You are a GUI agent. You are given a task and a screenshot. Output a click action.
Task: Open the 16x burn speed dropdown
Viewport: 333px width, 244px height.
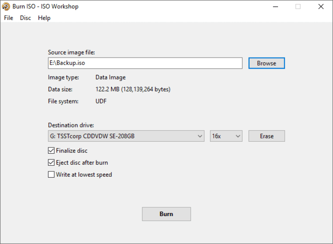(226, 136)
